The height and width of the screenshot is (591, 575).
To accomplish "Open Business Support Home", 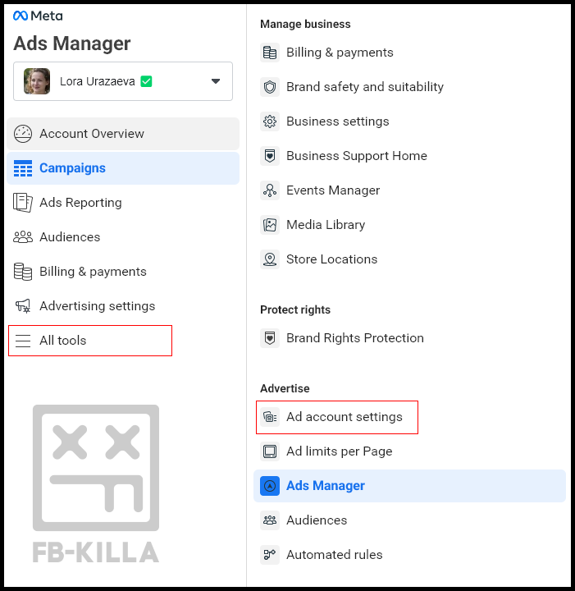I will pyautogui.click(x=356, y=156).
